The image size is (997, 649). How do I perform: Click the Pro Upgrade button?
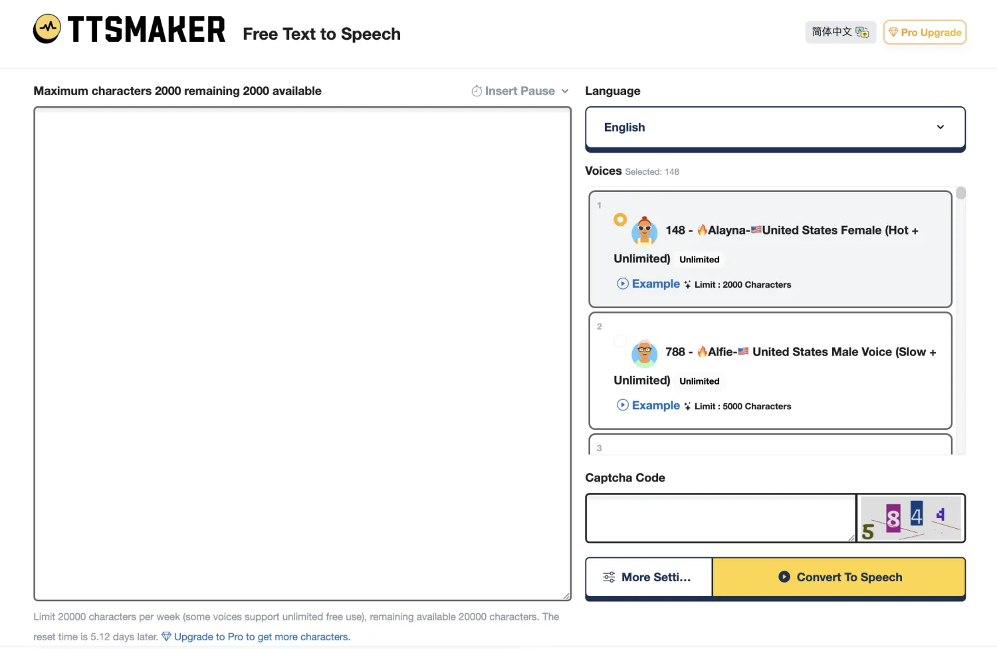coord(925,32)
